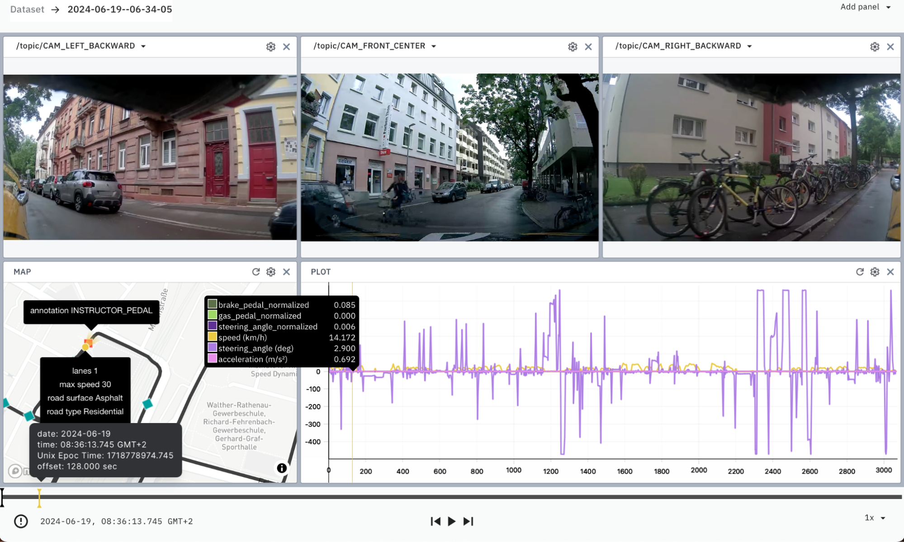The width and height of the screenshot is (904, 542).
Task: Expand the CAM_RIGHT_BACKWARD topic dropdown
Action: click(749, 46)
